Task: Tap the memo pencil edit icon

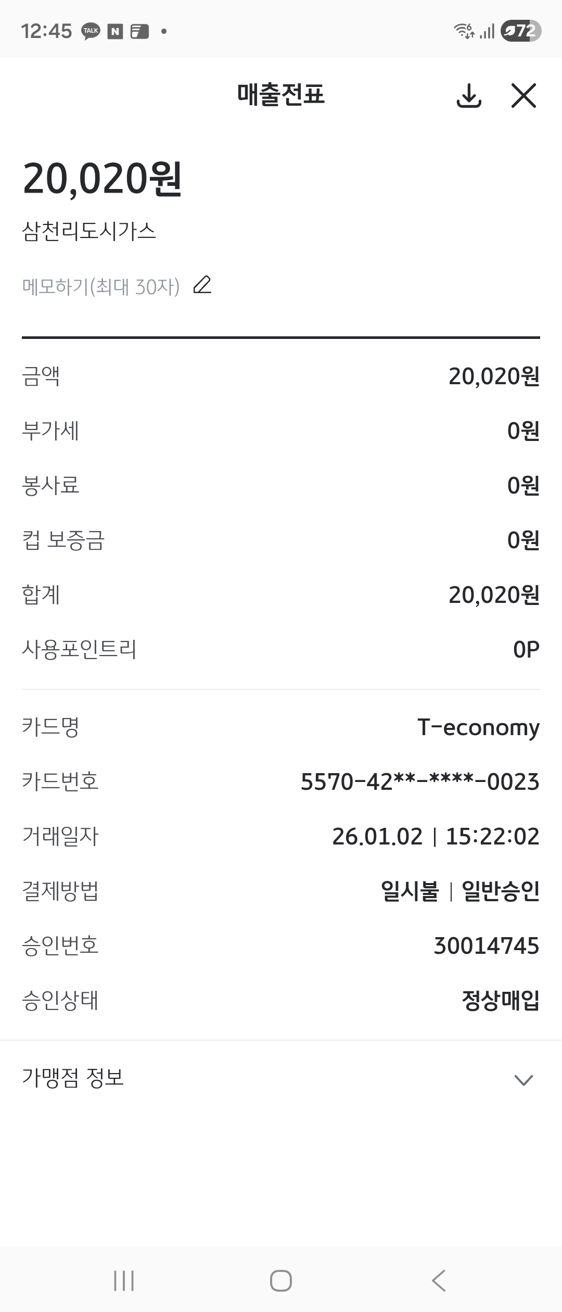Action: [202, 285]
